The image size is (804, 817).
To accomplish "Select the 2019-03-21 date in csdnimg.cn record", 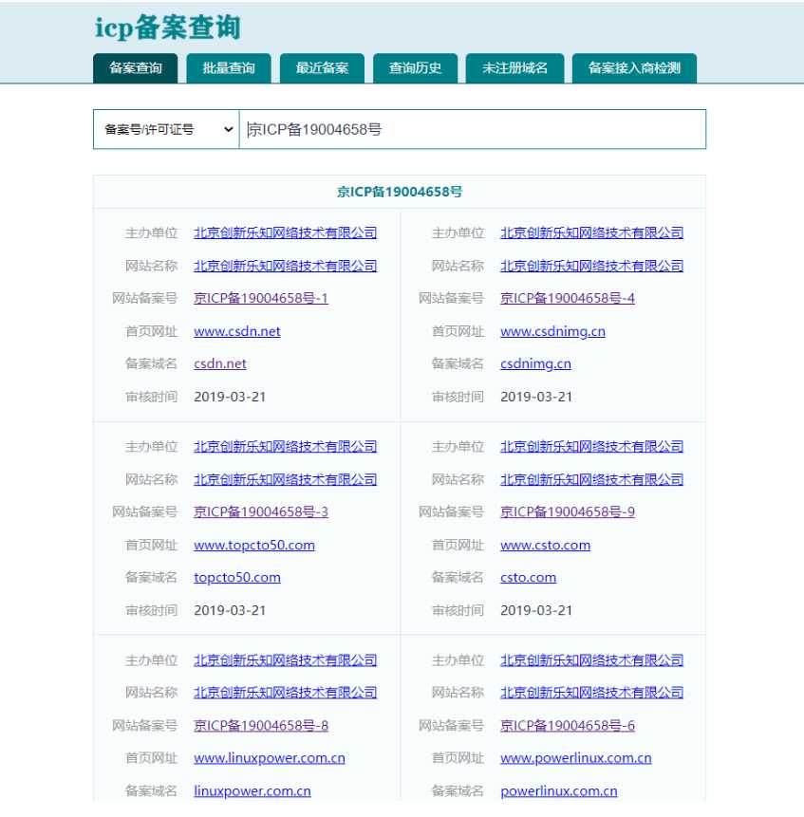I will [536, 397].
